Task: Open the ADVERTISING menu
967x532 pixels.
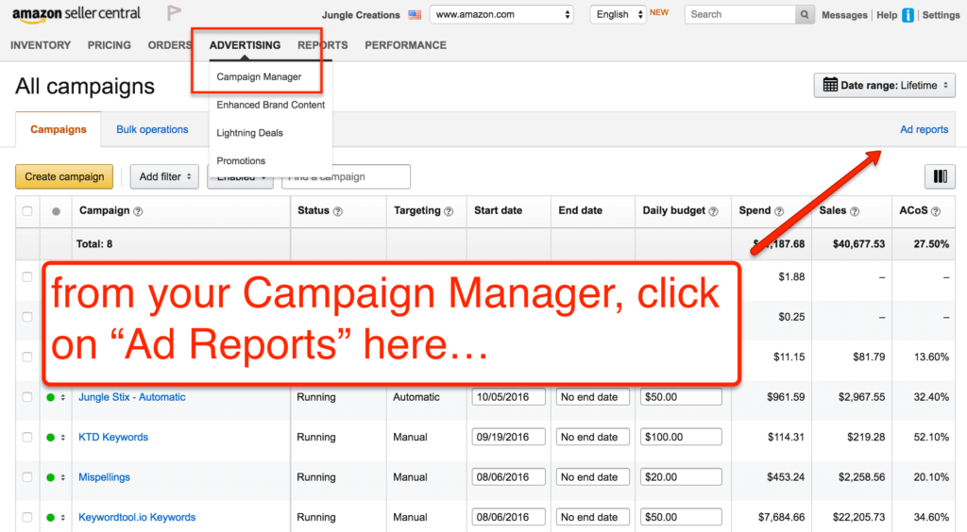Action: (245, 45)
